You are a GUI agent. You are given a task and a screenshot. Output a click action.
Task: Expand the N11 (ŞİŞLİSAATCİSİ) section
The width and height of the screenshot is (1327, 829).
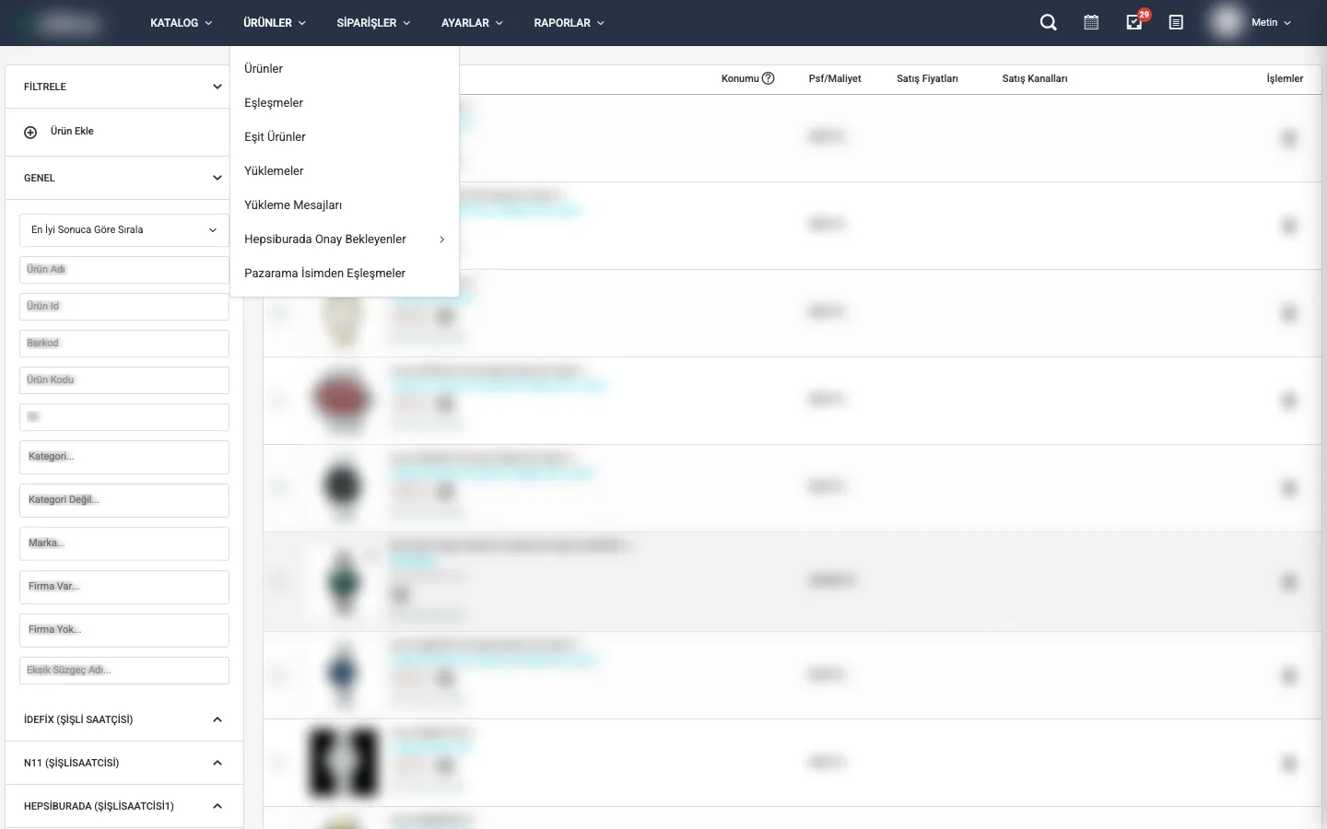[217, 763]
